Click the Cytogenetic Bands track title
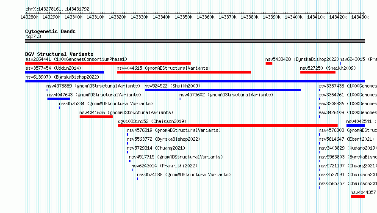 [x=50, y=31]
